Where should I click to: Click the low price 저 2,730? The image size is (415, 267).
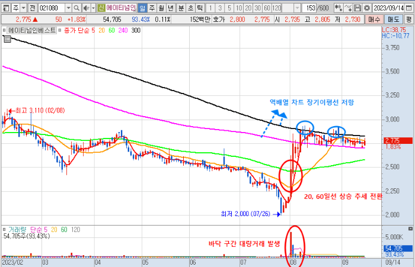pos(353,20)
